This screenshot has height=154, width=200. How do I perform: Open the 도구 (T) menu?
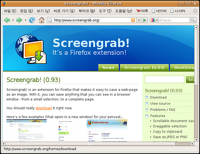point(105,11)
